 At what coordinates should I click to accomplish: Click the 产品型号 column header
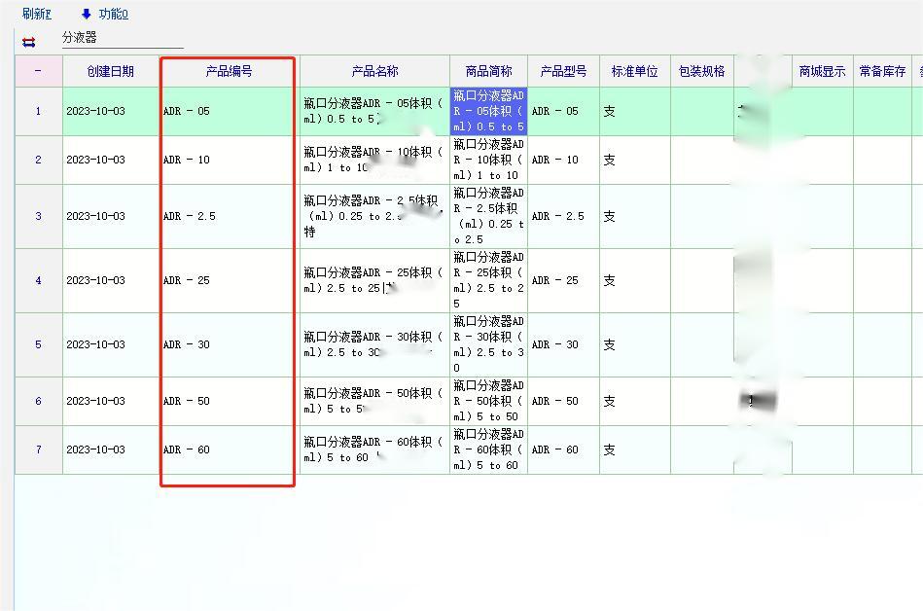point(563,71)
